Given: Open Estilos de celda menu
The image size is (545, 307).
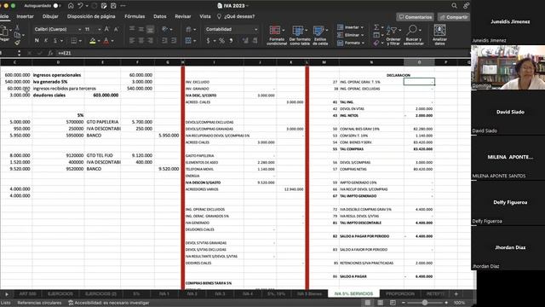Looking at the screenshot, I should [x=320, y=35].
